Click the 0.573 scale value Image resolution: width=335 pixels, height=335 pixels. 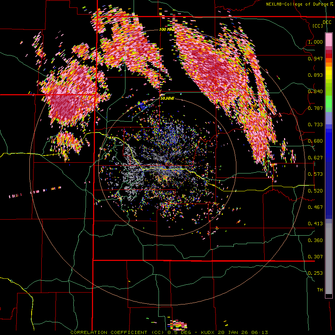[x=315, y=174]
